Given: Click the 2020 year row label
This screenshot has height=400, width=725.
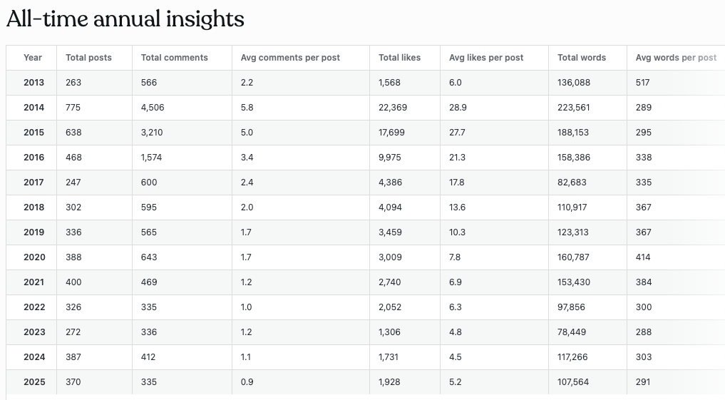Looking at the screenshot, I should [x=34, y=257].
